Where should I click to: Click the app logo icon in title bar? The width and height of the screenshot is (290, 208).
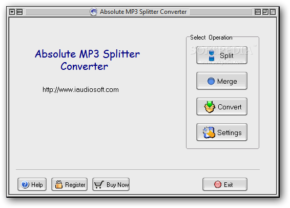point(94,12)
